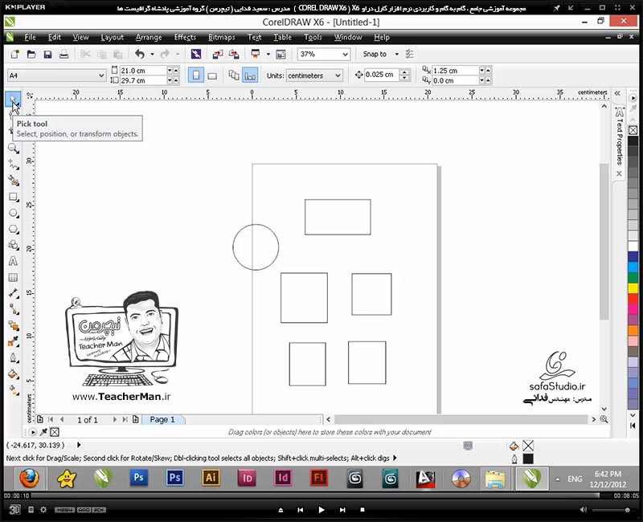The width and height of the screenshot is (643, 522).
Task: Skip to next track in KMPlayer
Action: click(342, 510)
